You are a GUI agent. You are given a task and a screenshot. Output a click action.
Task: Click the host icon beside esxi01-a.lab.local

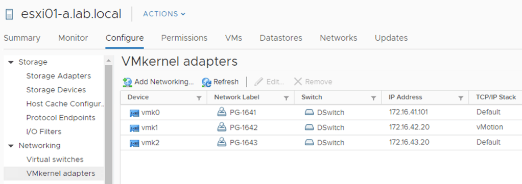coord(10,14)
